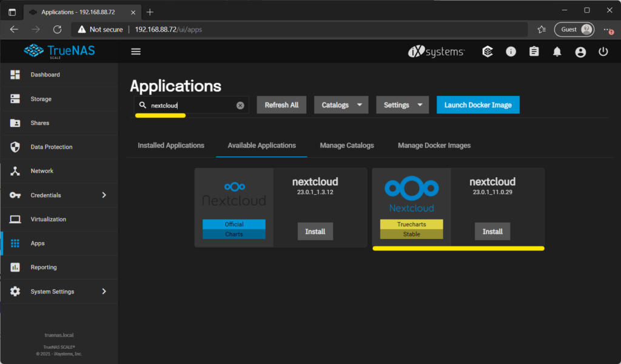Open user account settings icon
The image size is (621, 364).
[580, 52]
